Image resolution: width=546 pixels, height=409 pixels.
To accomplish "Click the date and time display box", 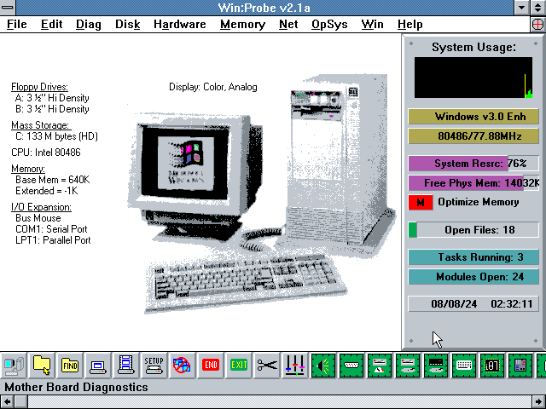I will click(473, 304).
